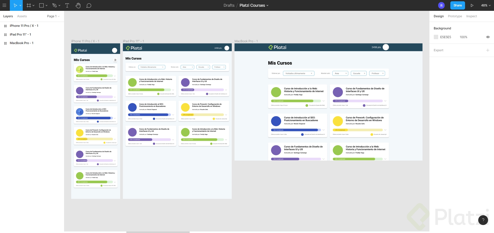Screen dimensions: 494x233
Task: Click the frame icon beside iPhone 11 Pro layer
Action: 5,26
